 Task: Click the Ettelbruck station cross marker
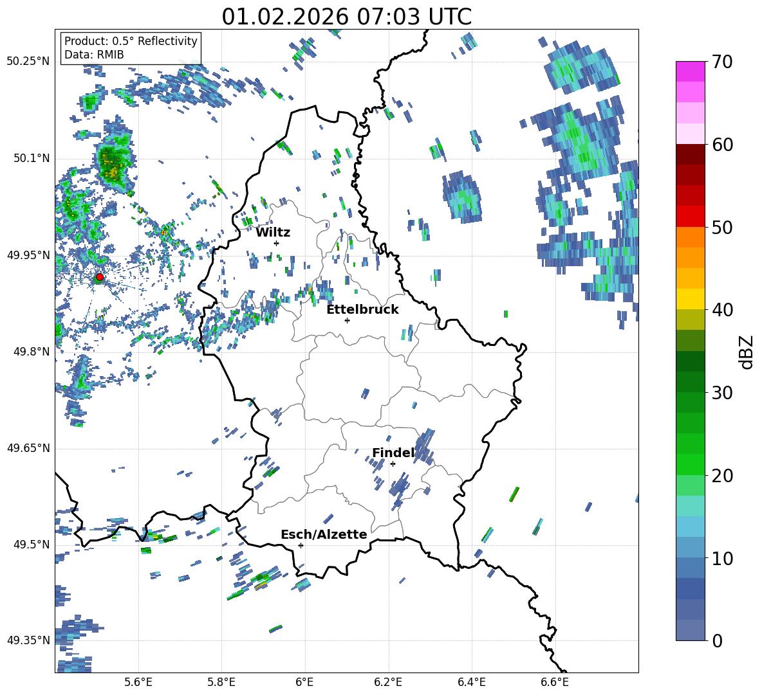(347, 320)
